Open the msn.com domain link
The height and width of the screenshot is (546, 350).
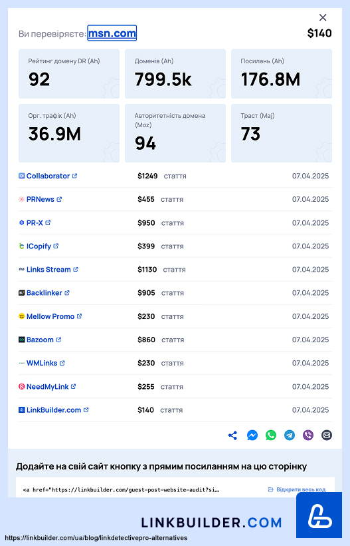[112, 33]
